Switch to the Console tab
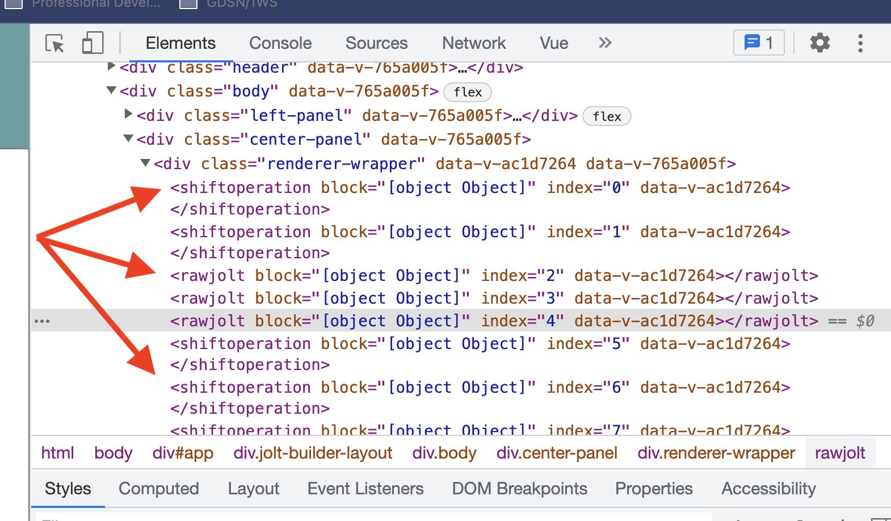The height and width of the screenshot is (521, 891). click(x=280, y=43)
